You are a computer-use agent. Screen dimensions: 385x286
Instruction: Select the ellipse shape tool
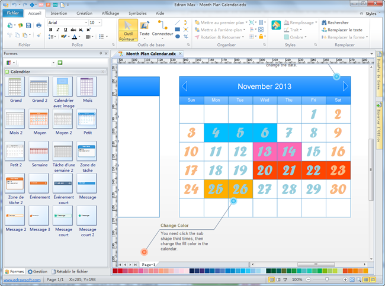178,36
